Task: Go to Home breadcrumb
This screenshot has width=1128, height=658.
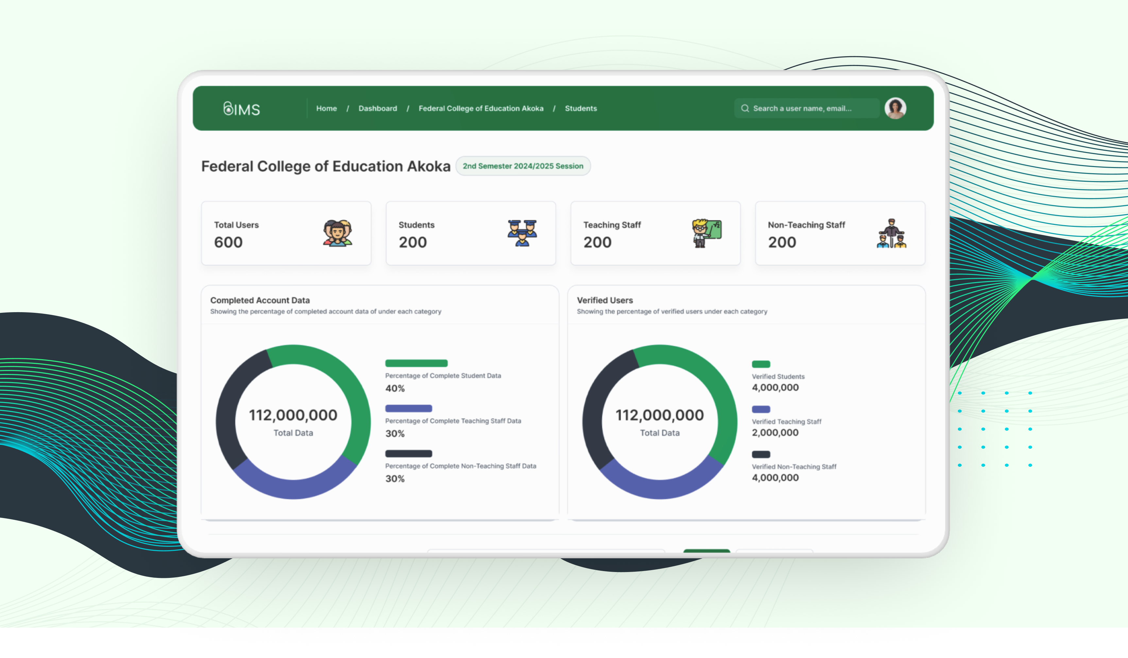Action: (326, 108)
